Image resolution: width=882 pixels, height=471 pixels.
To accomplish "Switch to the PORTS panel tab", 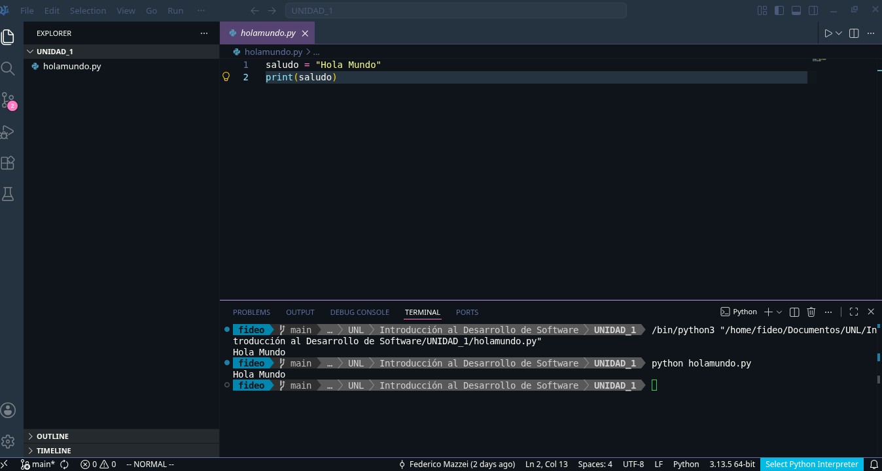I will pyautogui.click(x=467, y=312).
